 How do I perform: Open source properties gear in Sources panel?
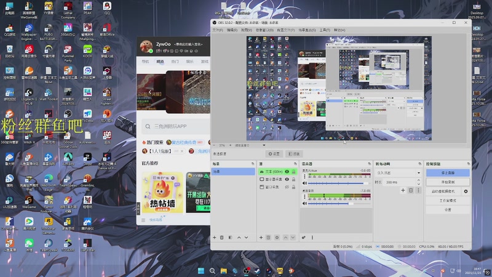point(277,238)
